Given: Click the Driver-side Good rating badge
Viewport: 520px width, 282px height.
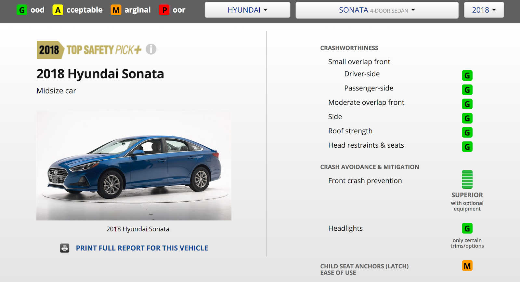Looking at the screenshot, I should coord(467,75).
